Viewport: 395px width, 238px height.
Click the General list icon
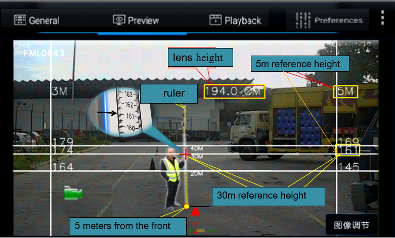(20, 20)
